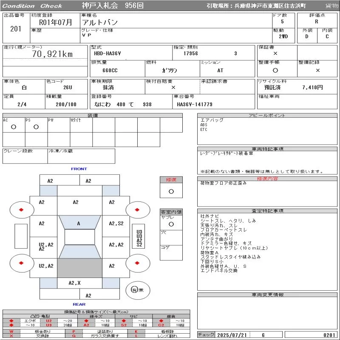This screenshot has width=340, height=340.
Task: Click the circle mark beside ヤブレ
Action: pos(171,224)
